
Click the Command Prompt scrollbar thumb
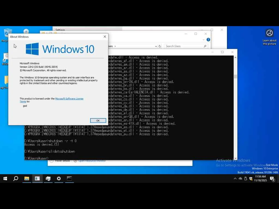point(235,76)
